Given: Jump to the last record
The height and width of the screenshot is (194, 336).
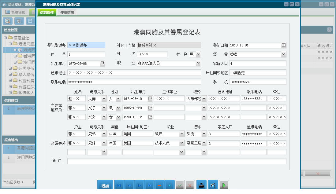Looking at the screenshot, I should tap(149, 185).
